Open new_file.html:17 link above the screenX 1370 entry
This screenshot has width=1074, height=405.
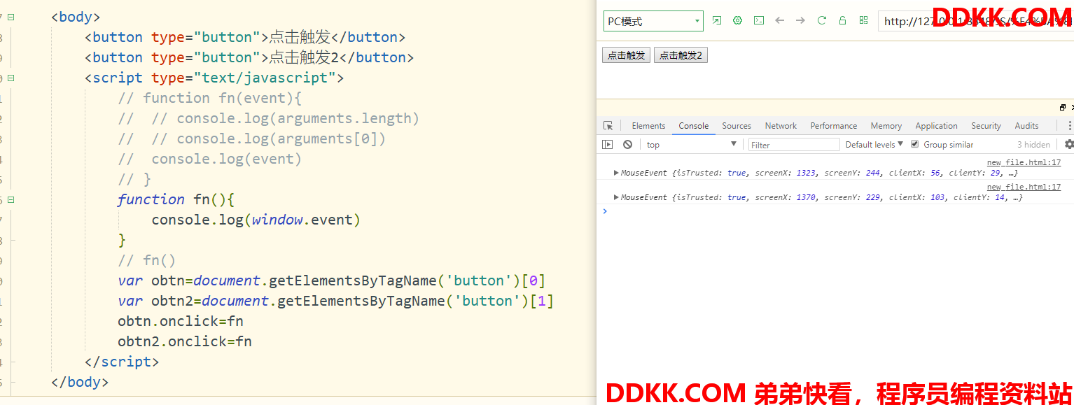point(1024,187)
